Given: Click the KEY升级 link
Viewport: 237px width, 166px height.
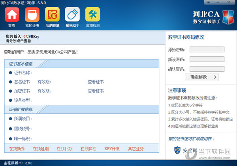Looking at the screenshot, I should (x=112, y=149).
